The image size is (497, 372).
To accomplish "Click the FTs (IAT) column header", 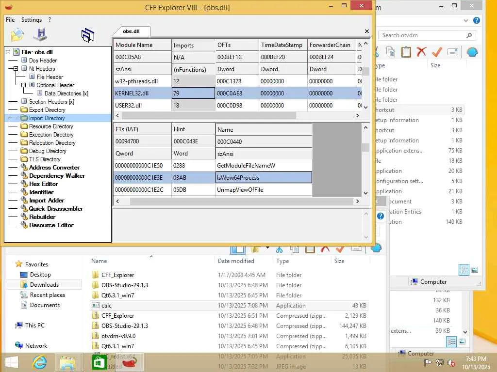I will pos(142,129).
